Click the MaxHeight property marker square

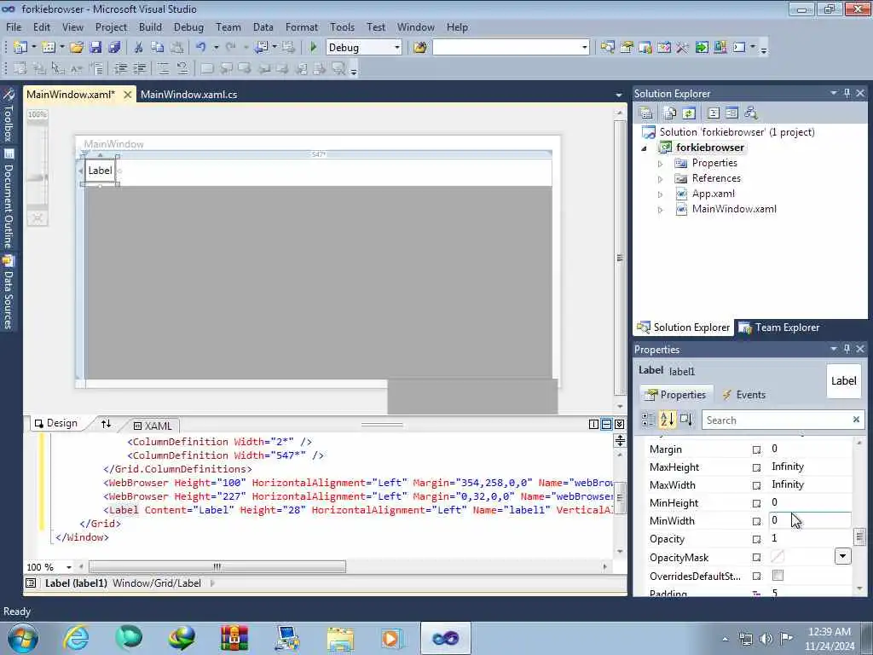point(756,467)
